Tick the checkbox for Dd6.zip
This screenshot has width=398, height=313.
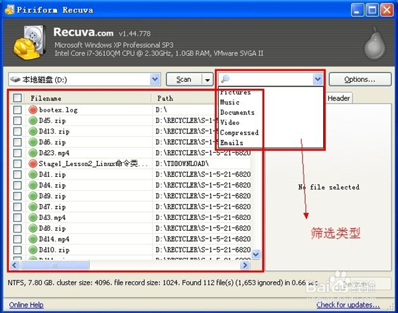click(17, 142)
